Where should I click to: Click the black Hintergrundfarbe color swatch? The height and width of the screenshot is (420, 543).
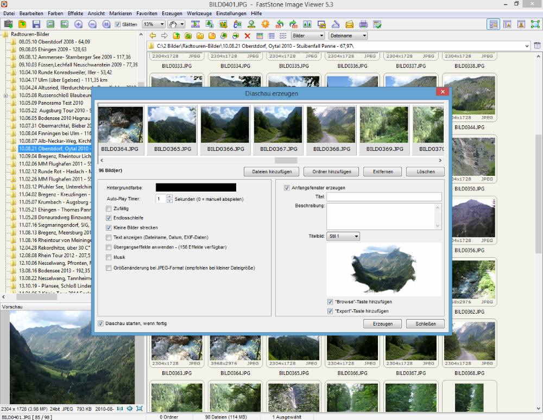coord(195,187)
